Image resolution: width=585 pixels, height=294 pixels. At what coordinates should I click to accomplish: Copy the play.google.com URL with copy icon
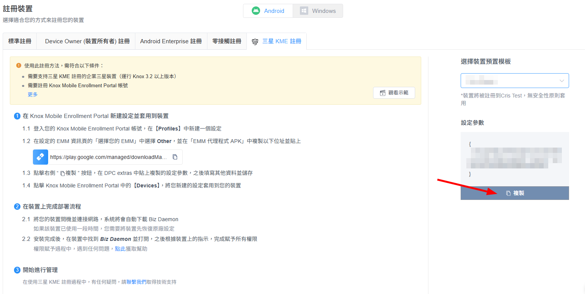[175, 157]
